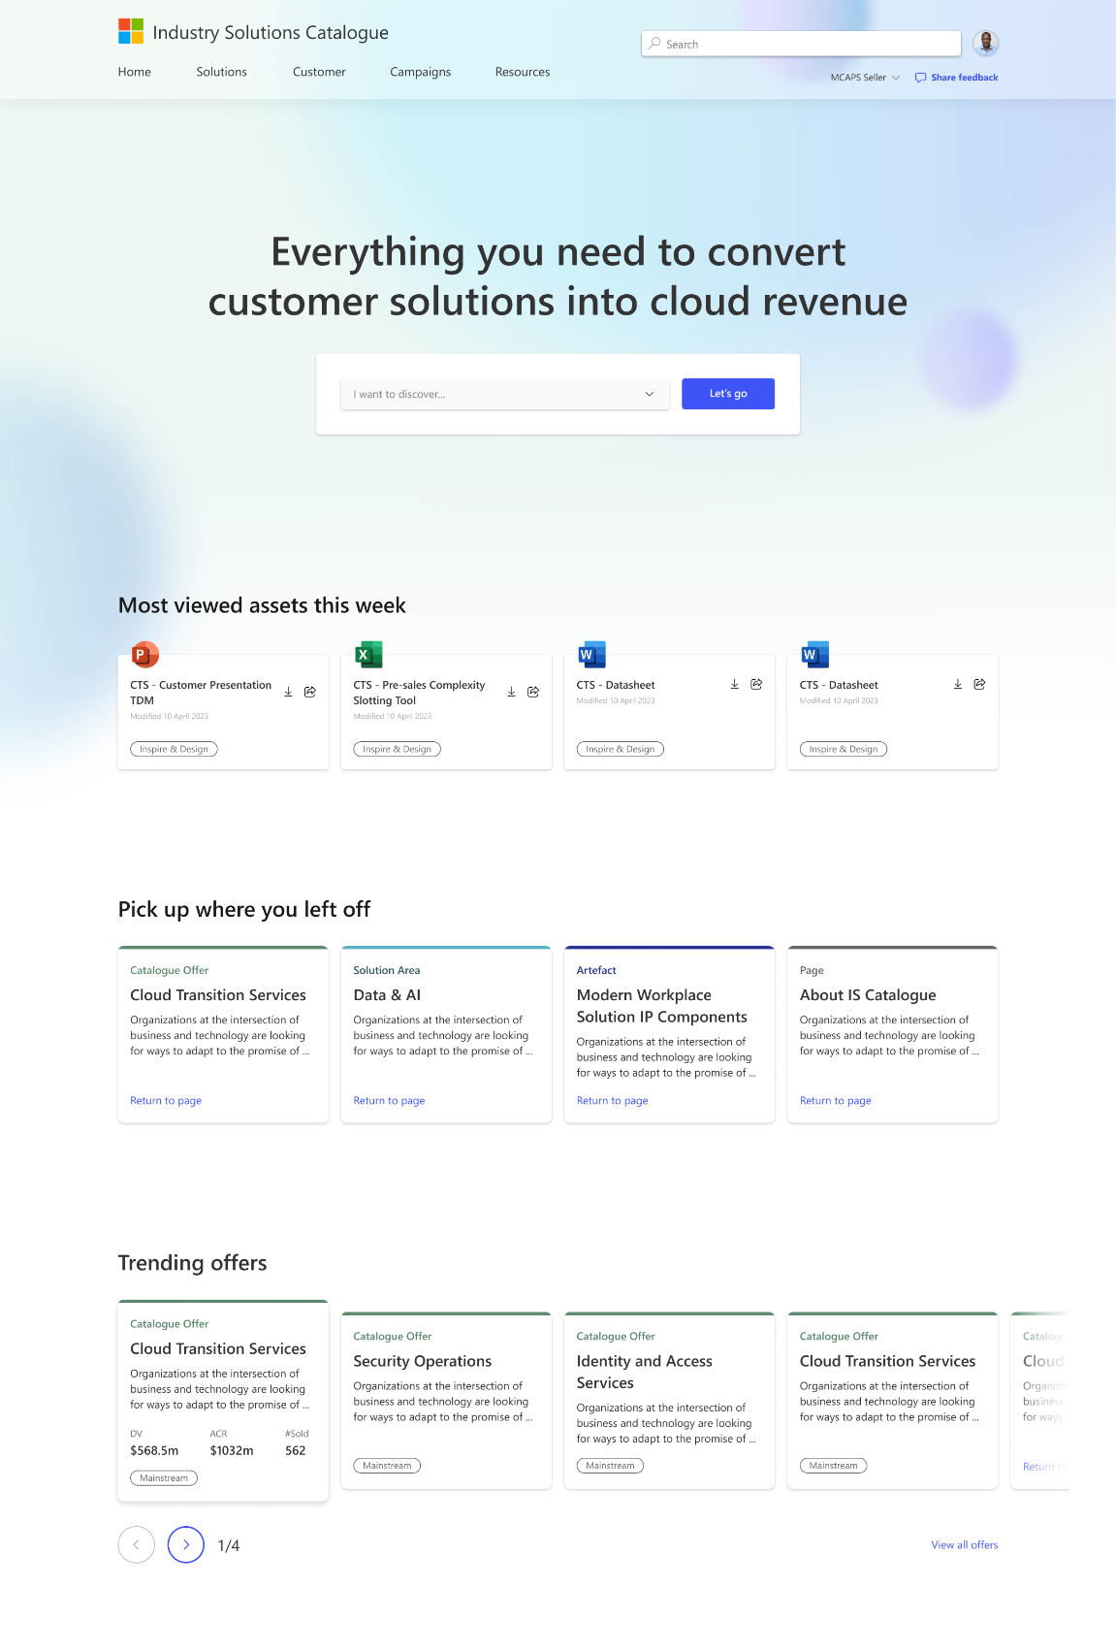Open the user profile avatar
The height and width of the screenshot is (1652, 1116).
(985, 43)
